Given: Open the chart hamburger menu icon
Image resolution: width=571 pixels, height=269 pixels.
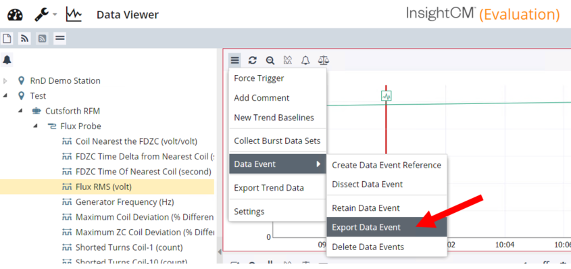Looking at the screenshot, I should (x=235, y=60).
